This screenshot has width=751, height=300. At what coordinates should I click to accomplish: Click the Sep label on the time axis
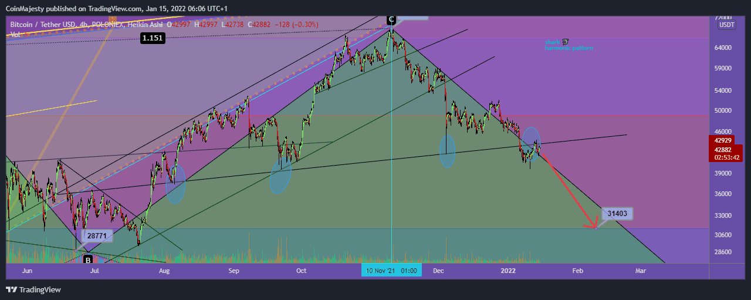tap(234, 271)
